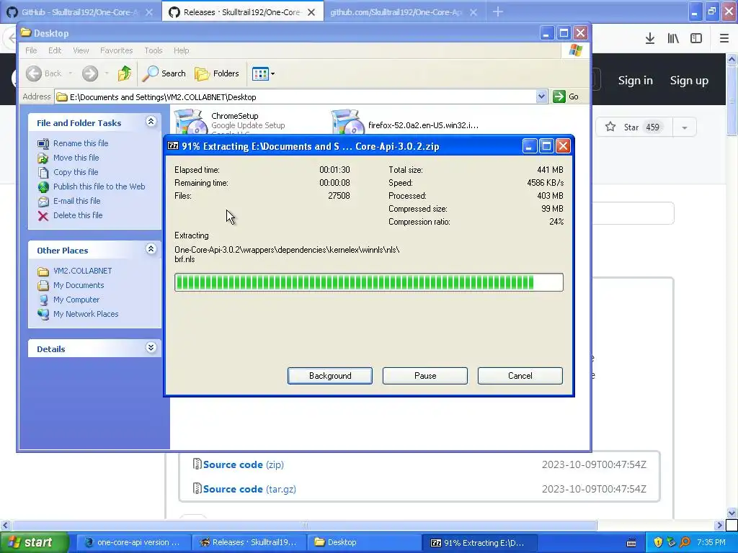
Task: Click the browser vertical scrollbar down arrow
Action: point(732,513)
